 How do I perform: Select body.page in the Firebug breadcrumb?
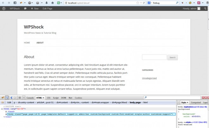pos(135,102)
